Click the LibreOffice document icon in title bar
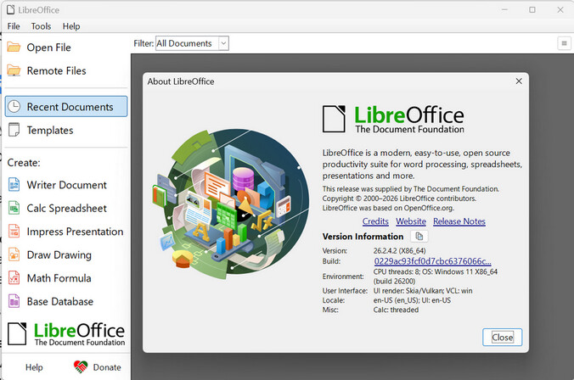This screenshot has height=380, width=574. 11,10
